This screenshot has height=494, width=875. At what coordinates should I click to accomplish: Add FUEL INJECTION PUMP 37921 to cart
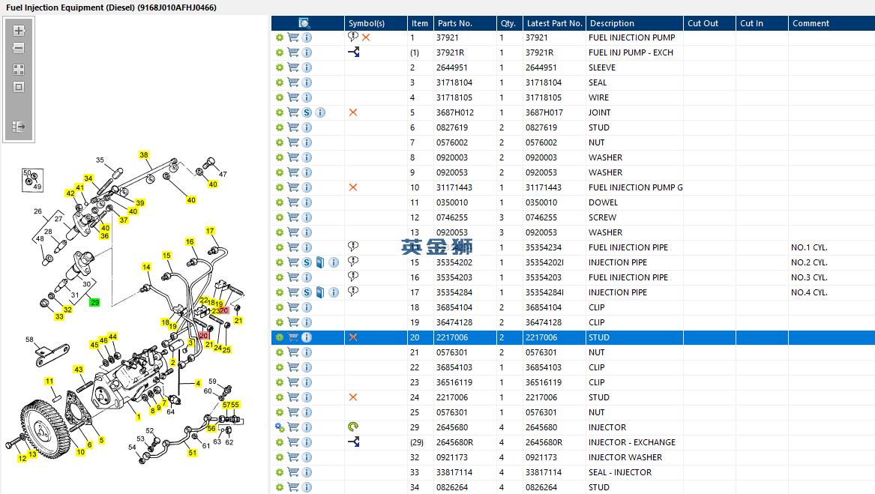click(293, 37)
